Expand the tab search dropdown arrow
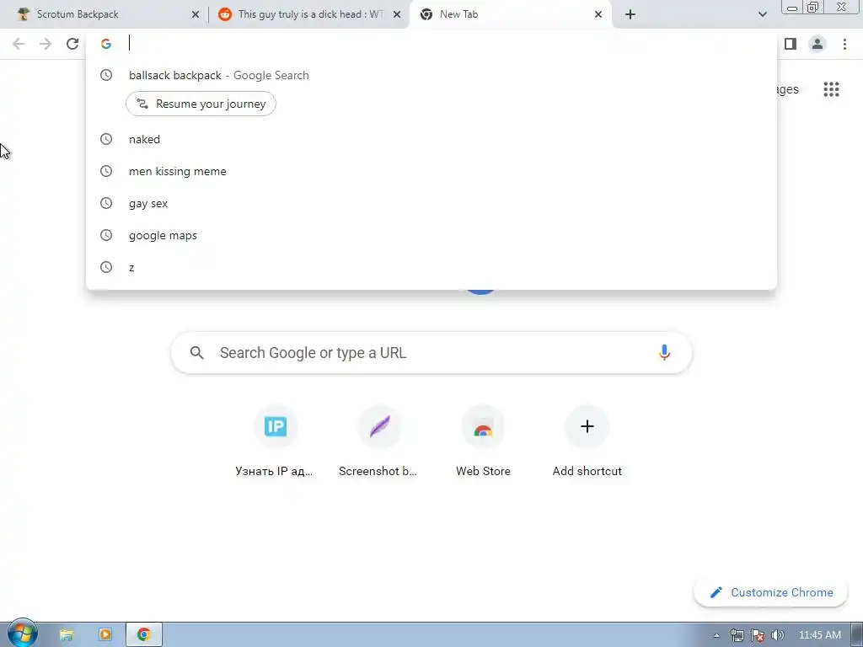863x647 pixels. pos(762,14)
